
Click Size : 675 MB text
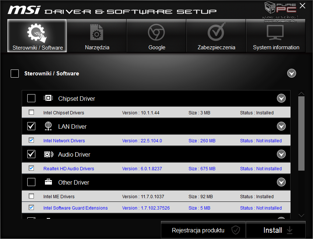202,169
